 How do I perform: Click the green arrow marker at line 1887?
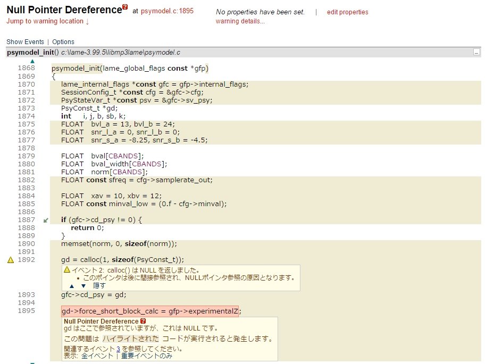tap(46, 220)
